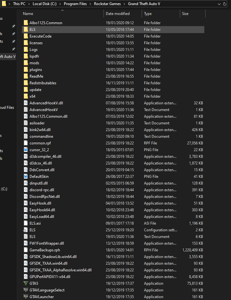The height and width of the screenshot is (300, 231).
Task: Expand chevron after This PC breadcrumb
Action: (x=29, y=4)
